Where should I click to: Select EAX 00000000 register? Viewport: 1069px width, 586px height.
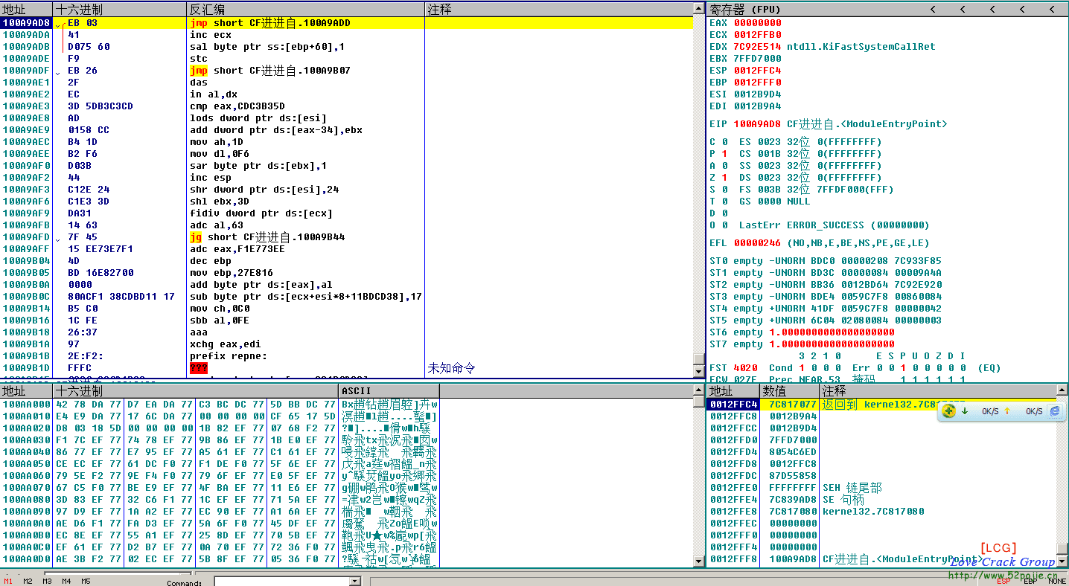(x=745, y=23)
